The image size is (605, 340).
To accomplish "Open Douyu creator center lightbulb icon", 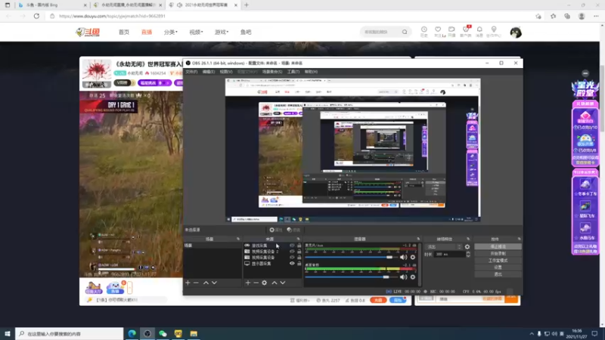I will tap(494, 31).
